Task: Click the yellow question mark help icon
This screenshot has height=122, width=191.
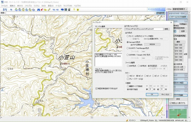Action: click(74, 10)
